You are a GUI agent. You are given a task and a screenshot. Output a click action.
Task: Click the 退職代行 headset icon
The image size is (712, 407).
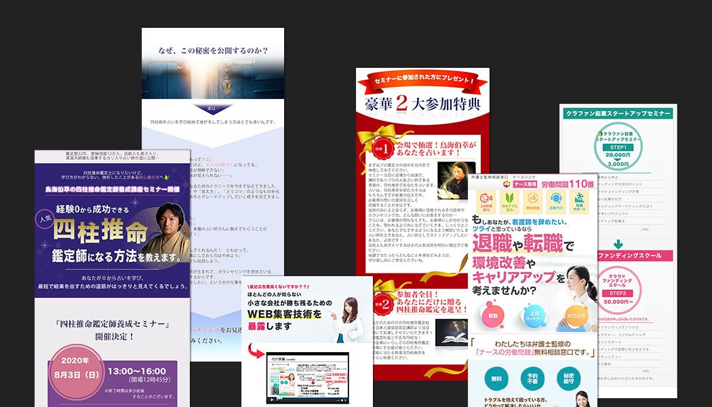point(556,201)
